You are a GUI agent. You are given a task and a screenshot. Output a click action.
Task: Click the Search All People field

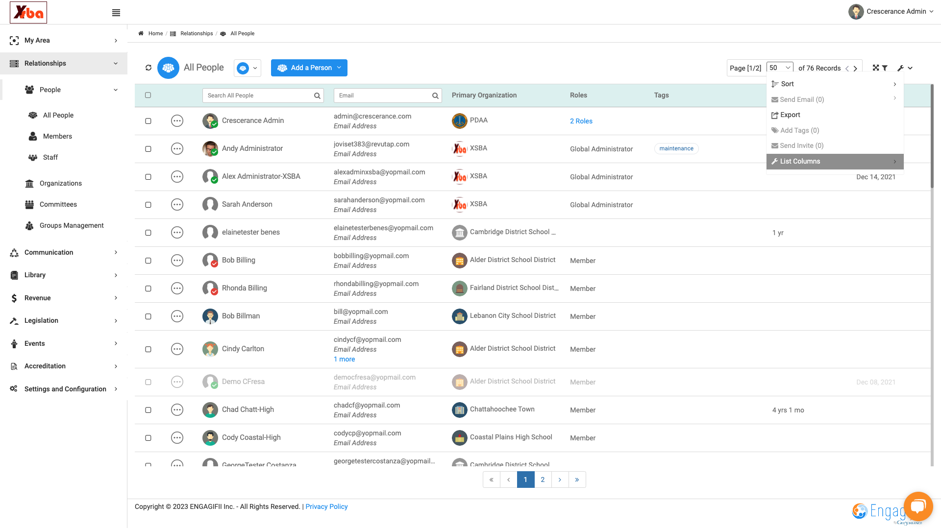tap(263, 96)
